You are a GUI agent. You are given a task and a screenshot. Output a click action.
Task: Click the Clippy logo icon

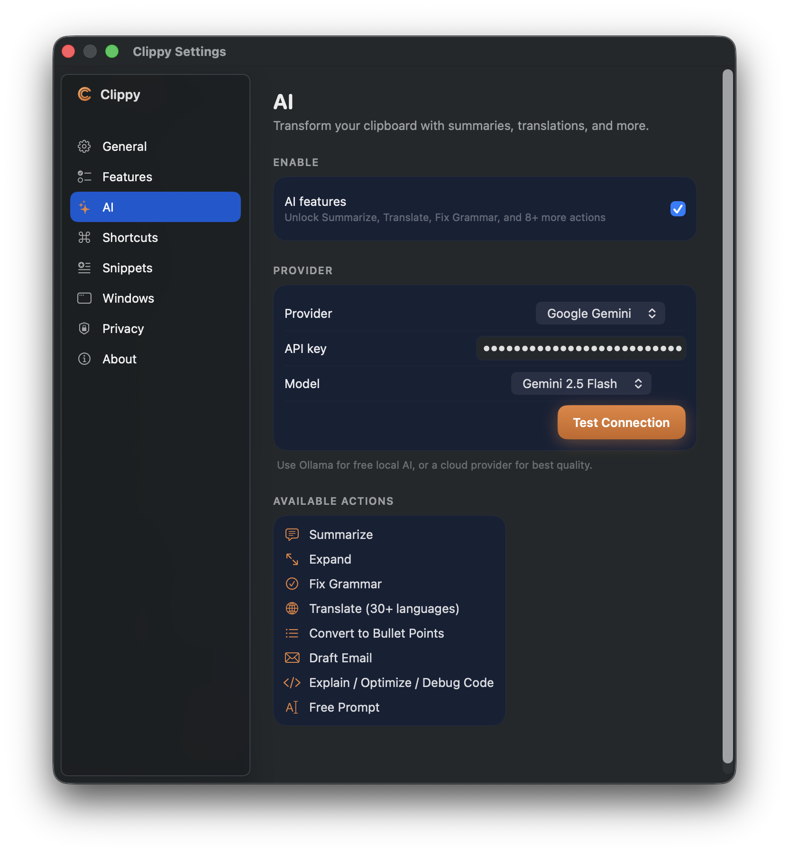pos(84,94)
